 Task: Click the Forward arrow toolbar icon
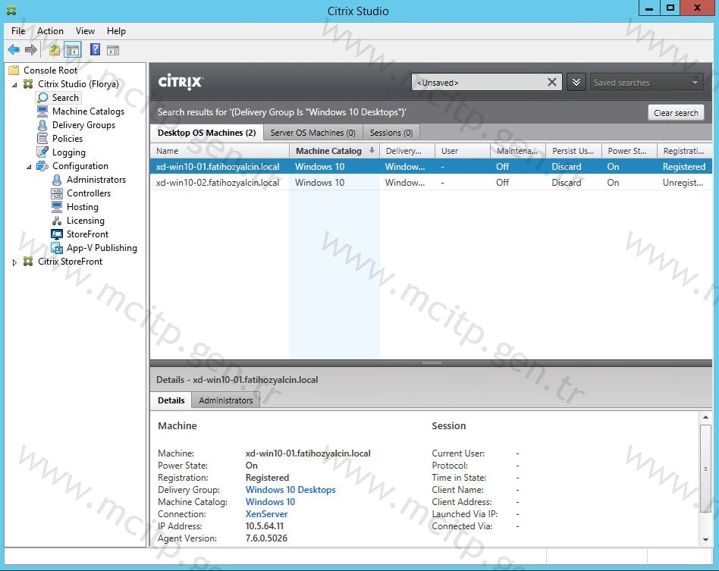pyautogui.click(x=31, y=49)
